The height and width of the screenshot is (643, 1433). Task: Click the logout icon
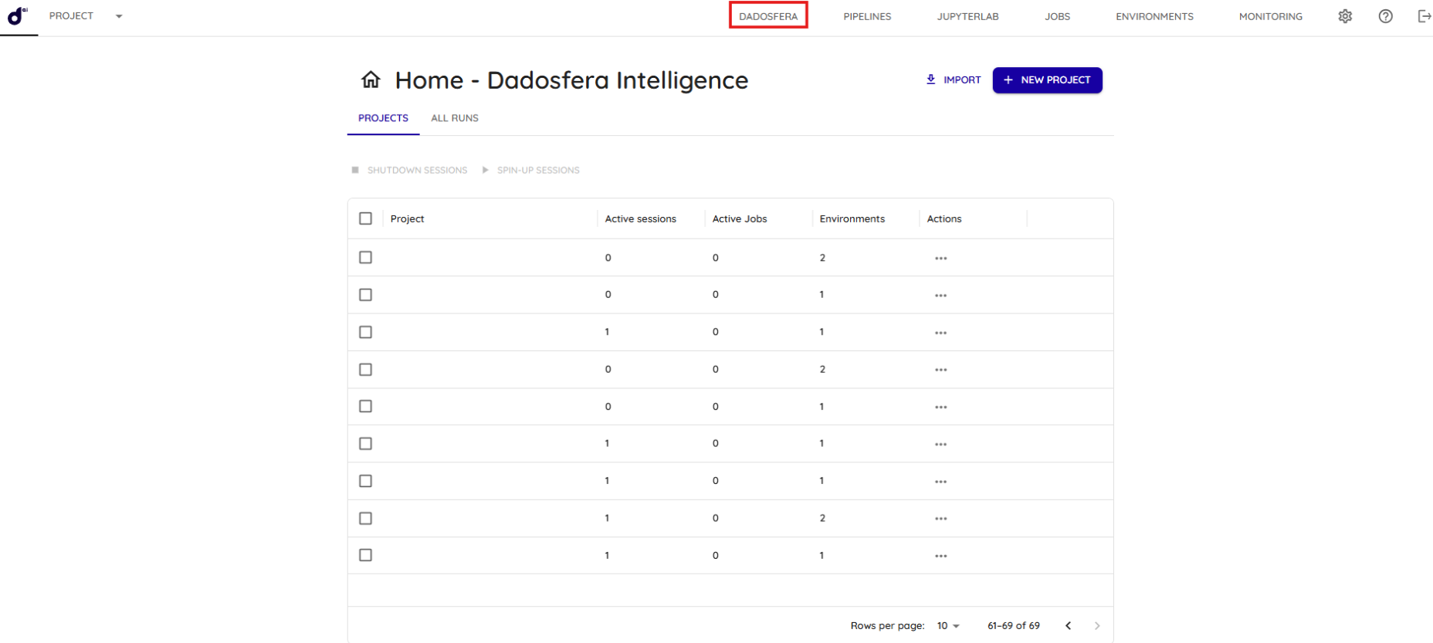pyautogui.click(x=1425, y=16)
